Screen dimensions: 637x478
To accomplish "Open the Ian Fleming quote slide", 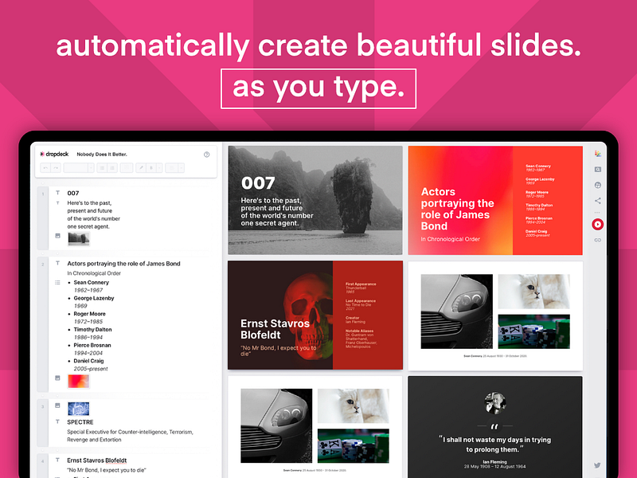I will [495, 427].
